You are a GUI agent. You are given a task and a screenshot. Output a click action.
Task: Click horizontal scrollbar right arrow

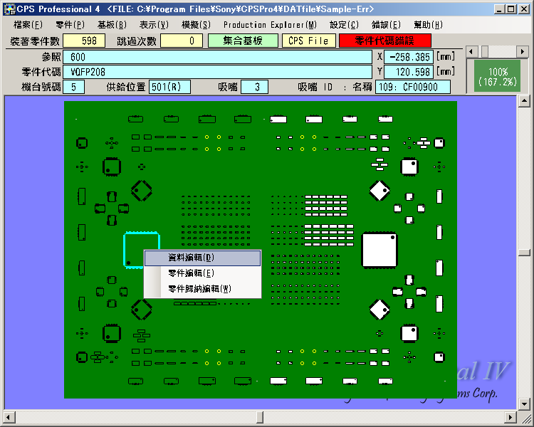click(511, 417)
